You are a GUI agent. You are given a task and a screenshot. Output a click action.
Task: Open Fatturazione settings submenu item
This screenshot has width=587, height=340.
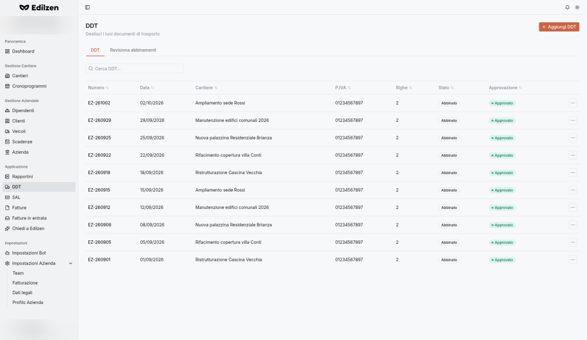click(x=25, y=283)
